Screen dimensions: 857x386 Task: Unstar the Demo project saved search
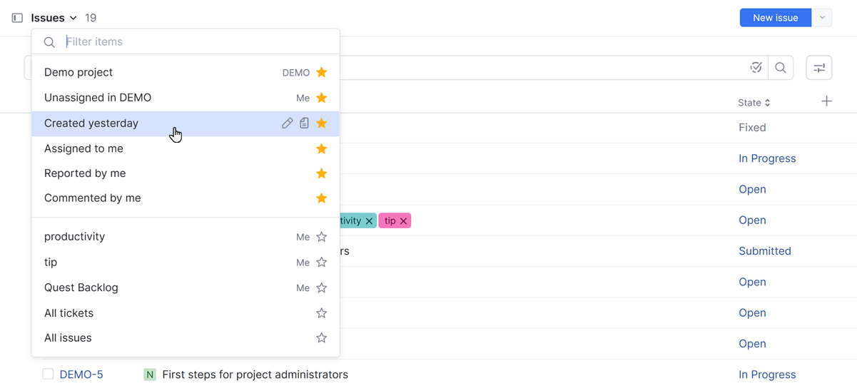[322, 72]
